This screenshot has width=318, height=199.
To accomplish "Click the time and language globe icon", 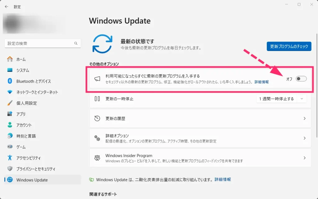I will [x=10, y=136].
